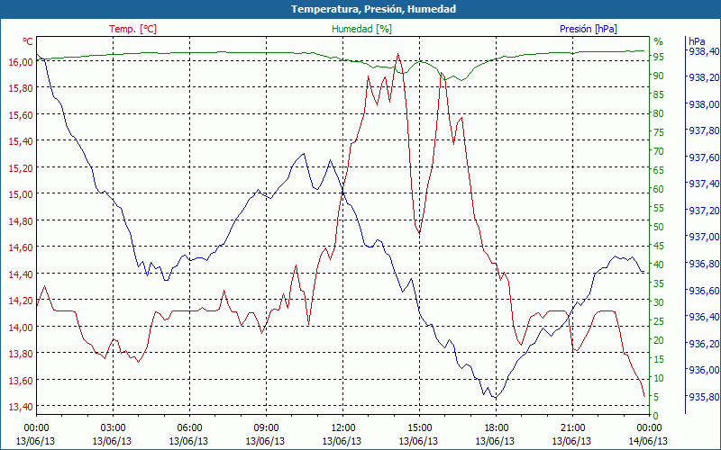Click pressure axis value "936,40"
721x450 pixels.
click(704, 317)
